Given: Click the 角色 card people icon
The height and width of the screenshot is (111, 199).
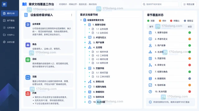Looking at the screenshot, I should (28, 45).
